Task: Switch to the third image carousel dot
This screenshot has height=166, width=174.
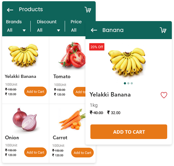Action: (132, 83)
